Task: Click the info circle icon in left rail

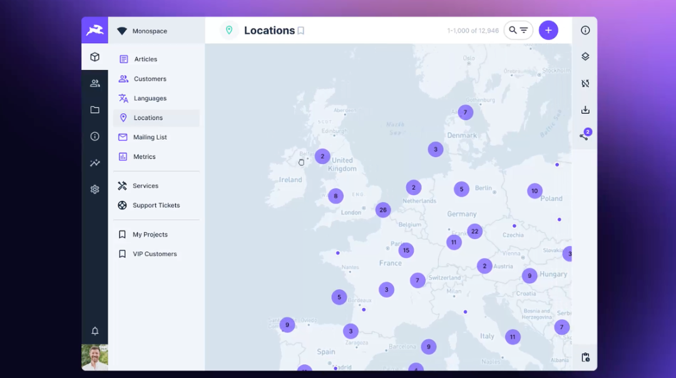Action: coord(95,136)
